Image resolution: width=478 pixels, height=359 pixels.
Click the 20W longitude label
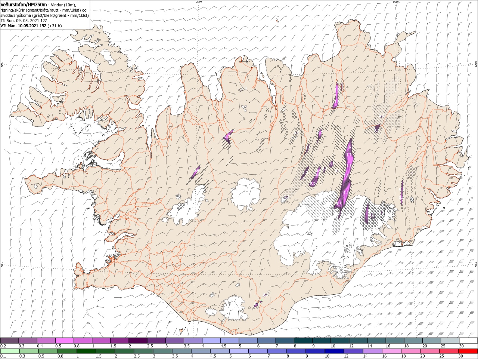(199, 2)
